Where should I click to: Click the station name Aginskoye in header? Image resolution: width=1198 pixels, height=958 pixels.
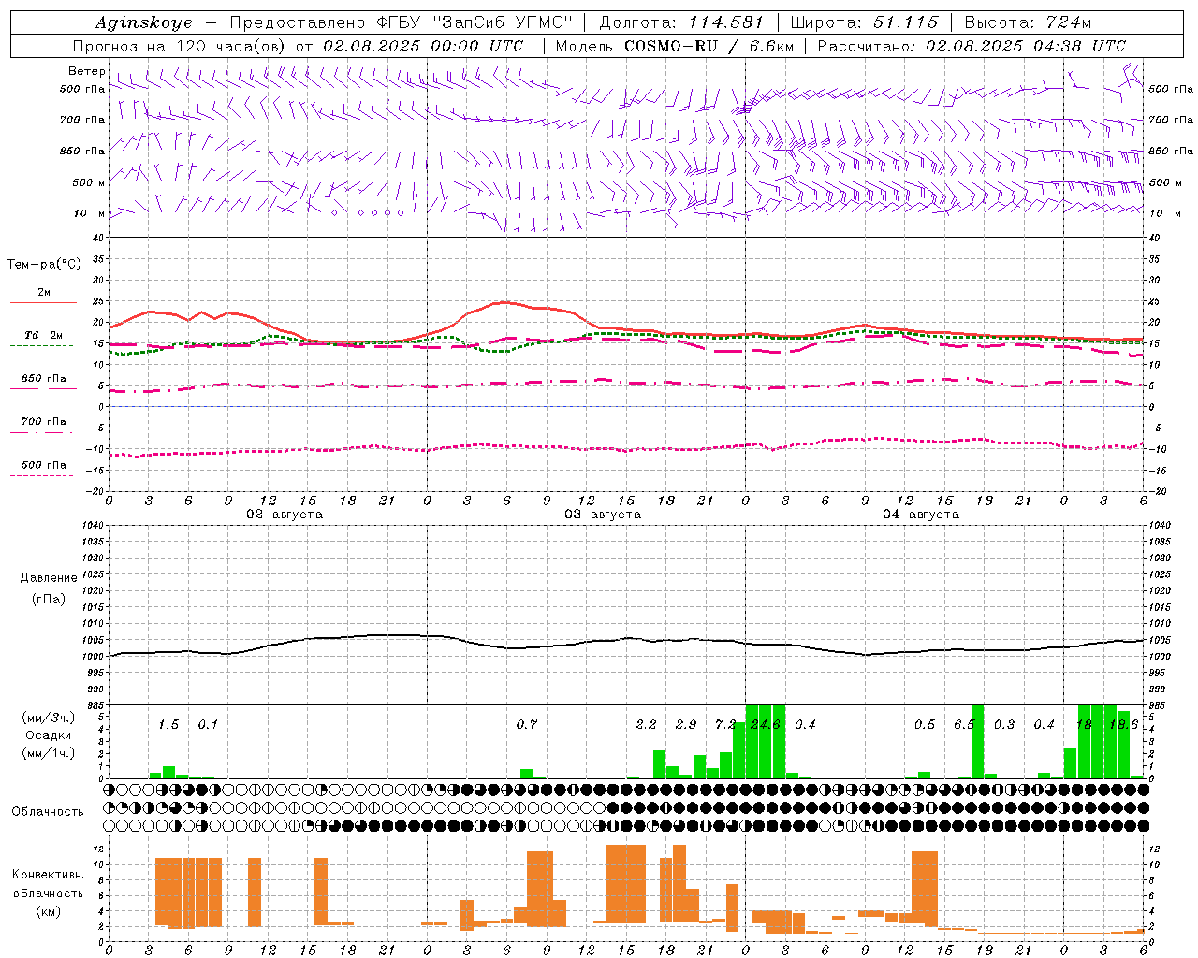coord(143,22)
